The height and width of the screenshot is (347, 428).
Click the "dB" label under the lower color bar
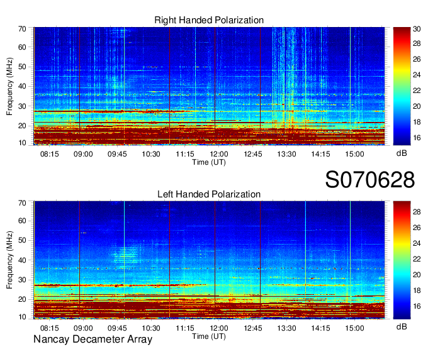402,326
